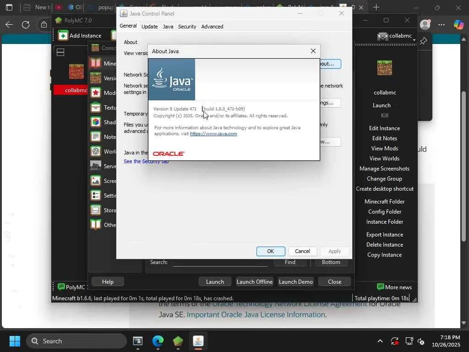Click the Windows Start button
Image resolution: width=469 pixels, height=352 pixels.
tap(15, 341)
